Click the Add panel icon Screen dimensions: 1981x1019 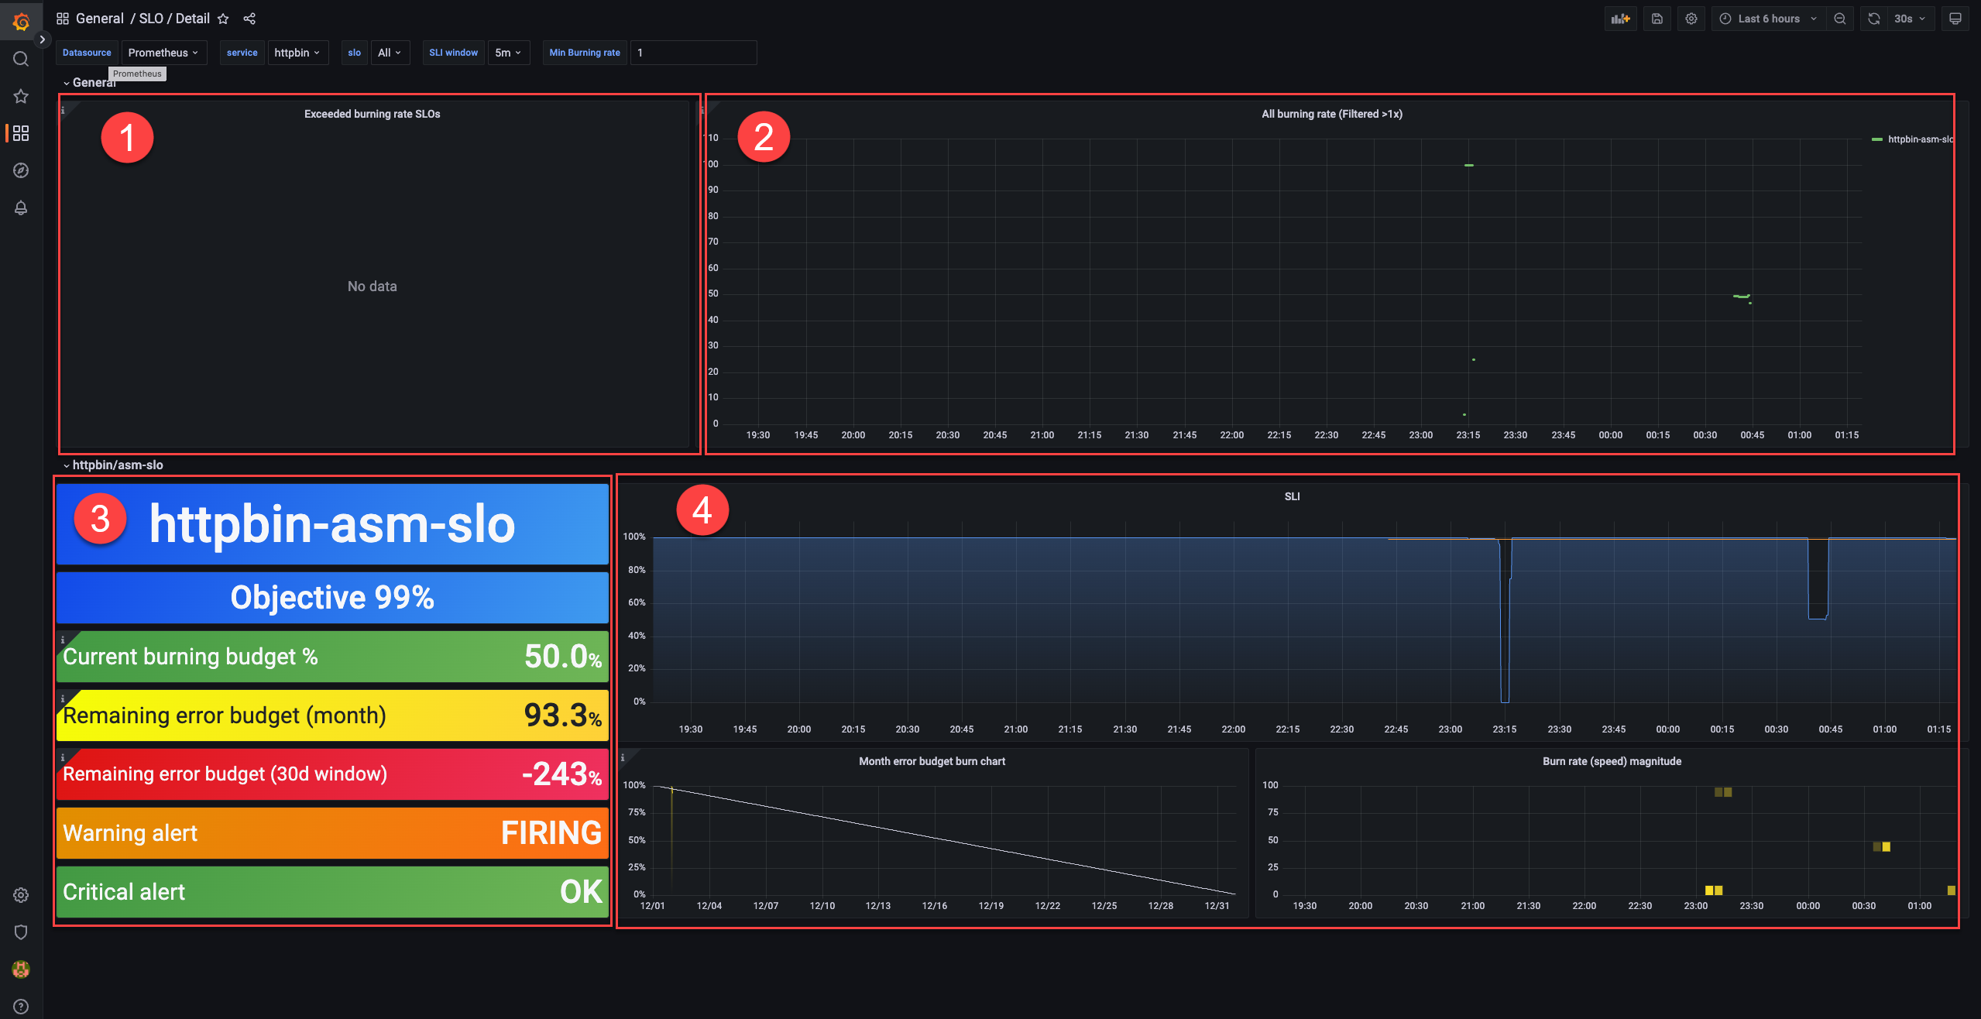[x=1620, y=19]
